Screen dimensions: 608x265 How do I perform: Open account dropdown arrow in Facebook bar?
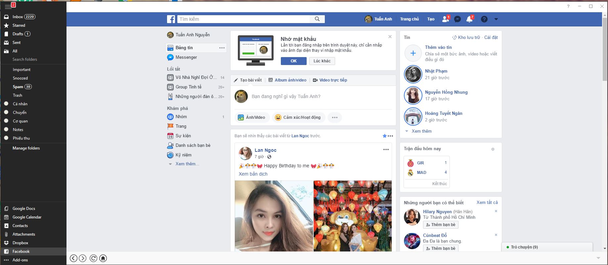coord(496,19)
